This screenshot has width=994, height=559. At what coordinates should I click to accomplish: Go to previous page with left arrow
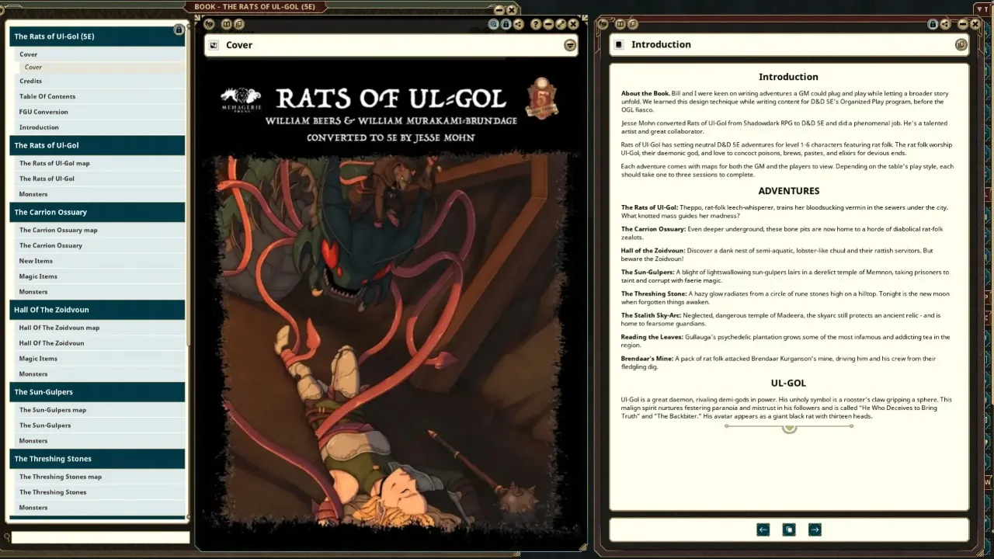[763, 529]
